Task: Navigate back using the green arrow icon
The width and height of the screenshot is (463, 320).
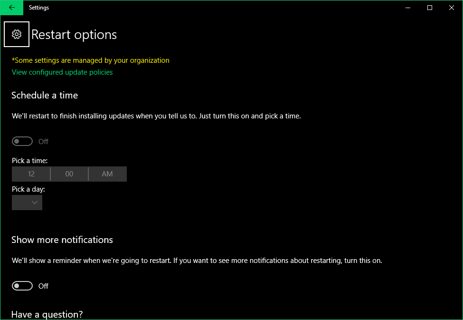Action: (12, 8)
